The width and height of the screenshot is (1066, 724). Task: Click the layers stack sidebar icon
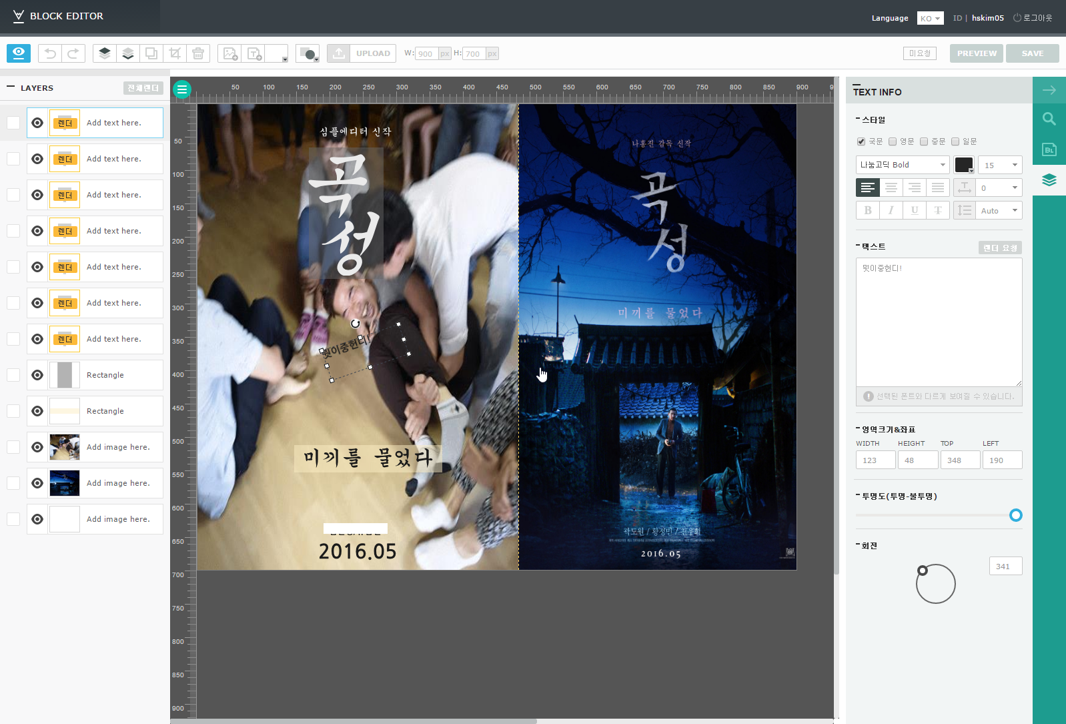pos(1049,180)
